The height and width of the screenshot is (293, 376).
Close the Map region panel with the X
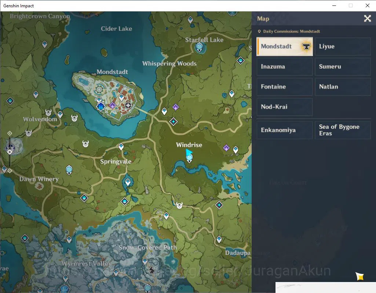367,18
